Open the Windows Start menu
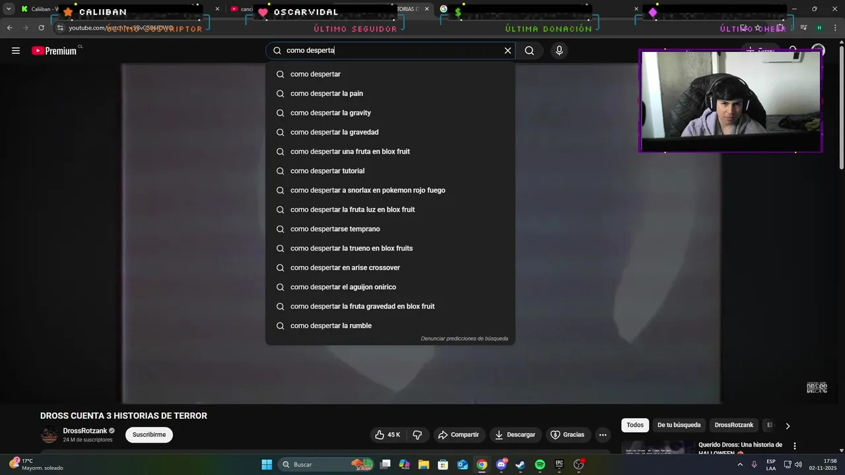845x475 pixels. [267, 464]
